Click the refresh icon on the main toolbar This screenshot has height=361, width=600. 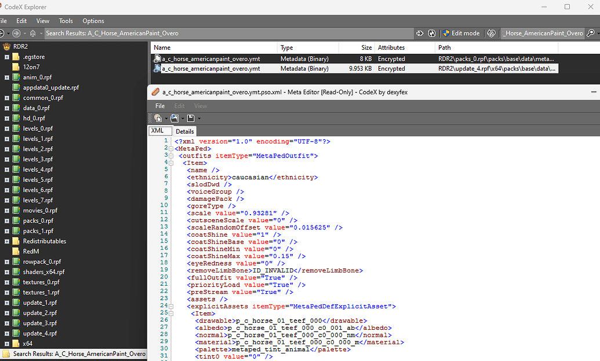(432, 33)
